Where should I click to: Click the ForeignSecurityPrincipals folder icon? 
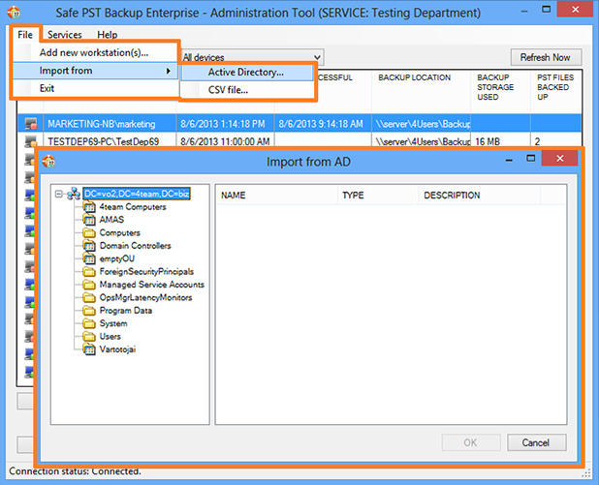coord(89,272)
